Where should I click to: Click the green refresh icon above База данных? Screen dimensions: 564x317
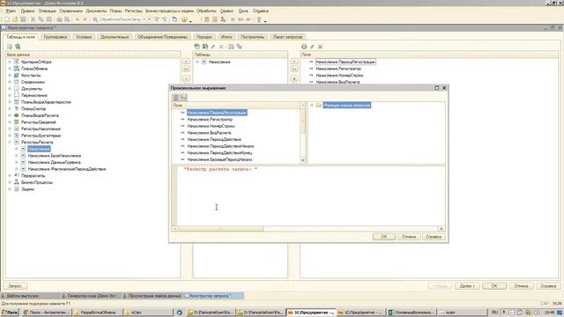tap(18, 47)
